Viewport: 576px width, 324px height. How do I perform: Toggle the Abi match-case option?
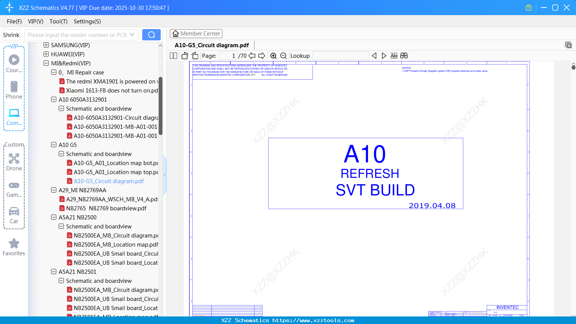pyautogui.click(x=394, y=56)
